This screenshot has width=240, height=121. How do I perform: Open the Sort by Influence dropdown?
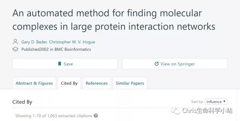(216, 102)
